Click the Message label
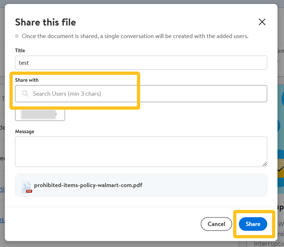This screenshot has width=284, height=247. point(25,131)
